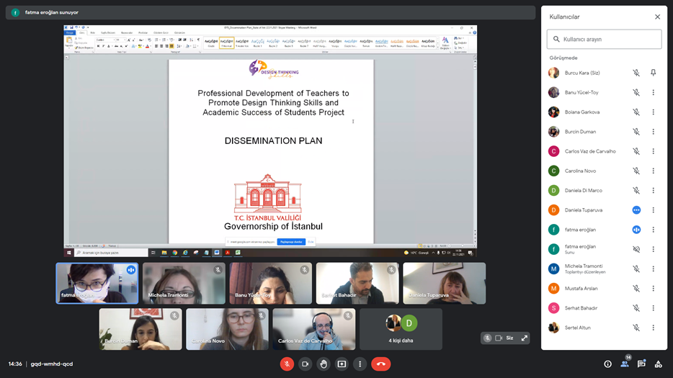
Task: Switch to the Ekle ribbon tab
Action: 92,32
